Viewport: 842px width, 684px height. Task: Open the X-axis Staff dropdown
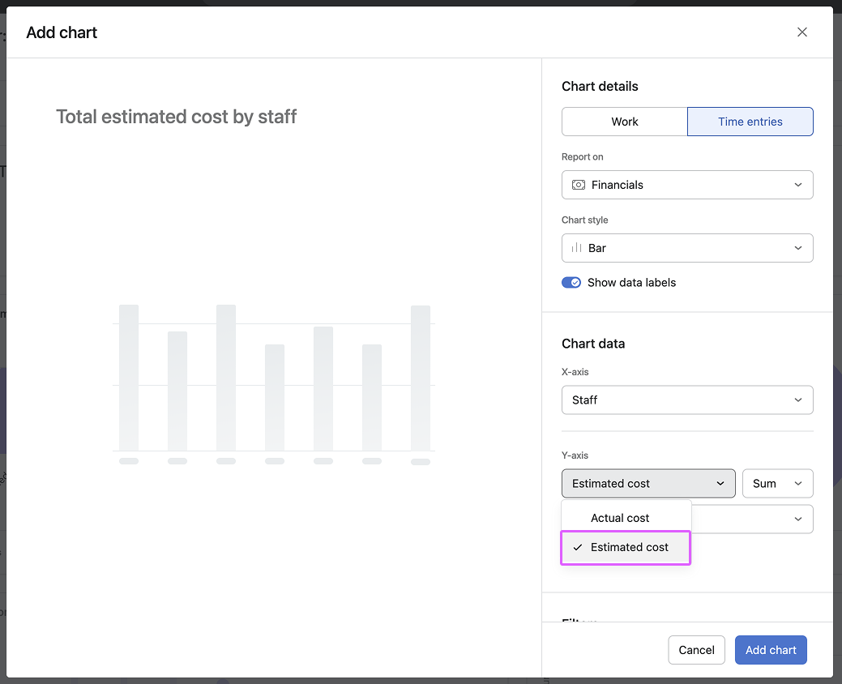coord(687,400)
